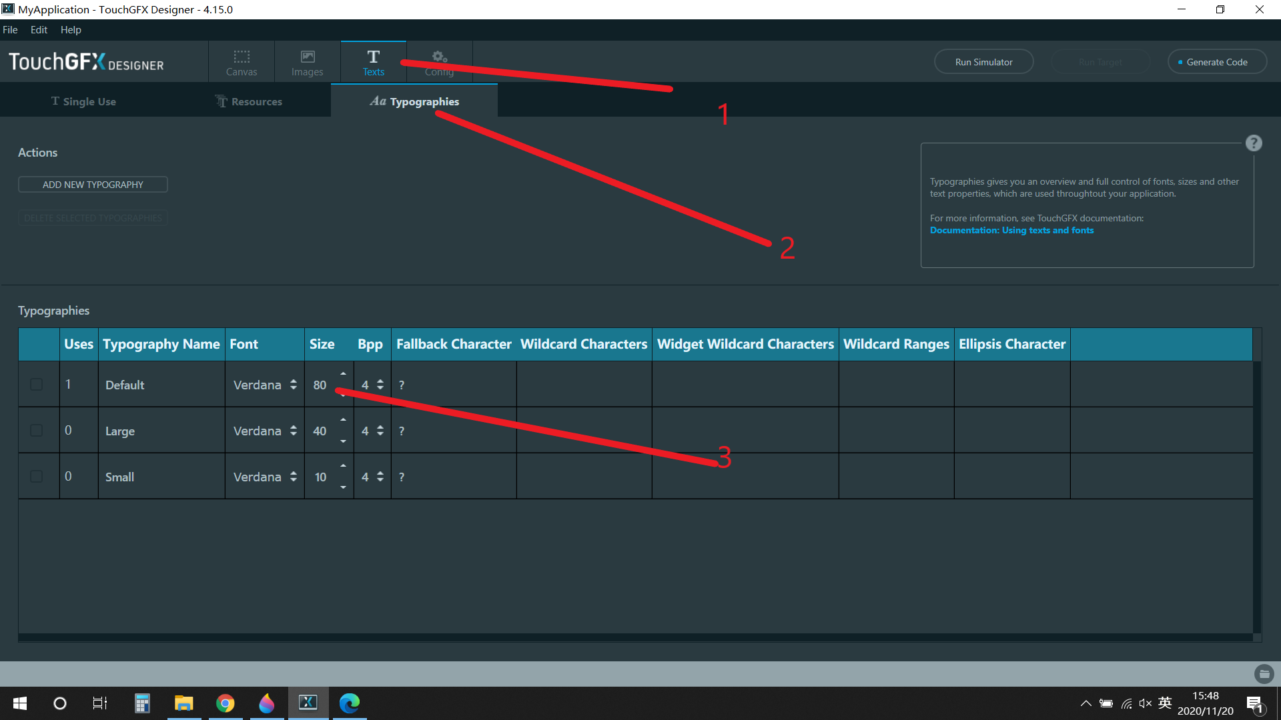Viewport: 1281px width, 720px height.
Task: Switch to the Single Use tab
Action: point(83,101)
